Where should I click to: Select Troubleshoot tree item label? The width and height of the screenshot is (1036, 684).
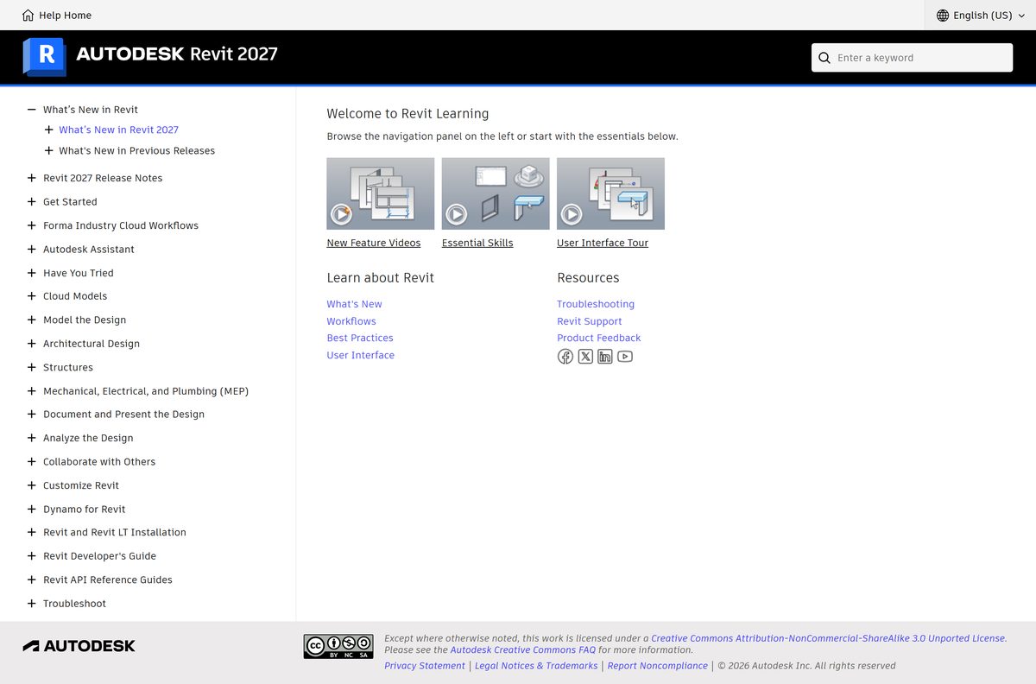tap(74, 604)
